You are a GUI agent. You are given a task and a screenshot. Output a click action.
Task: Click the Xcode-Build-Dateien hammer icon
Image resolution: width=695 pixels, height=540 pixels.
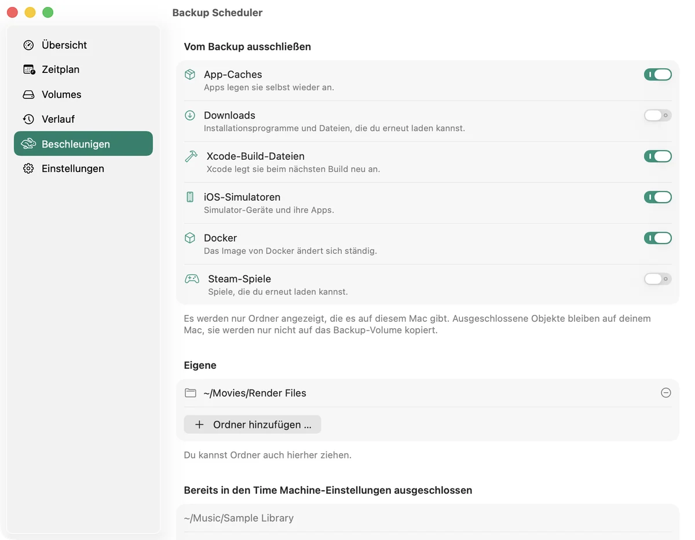(x=191, y=156)
